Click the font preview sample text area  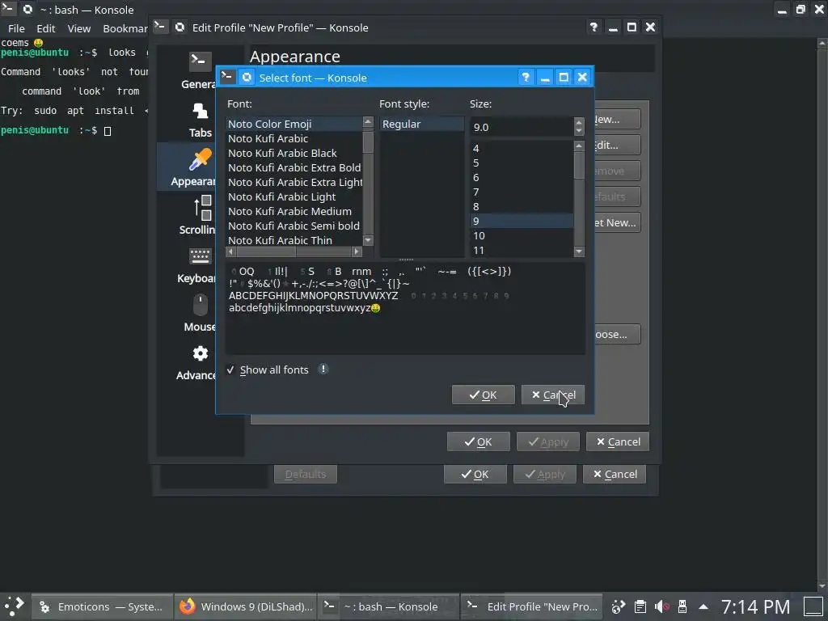pyautogui.click(x=406, y=308)
